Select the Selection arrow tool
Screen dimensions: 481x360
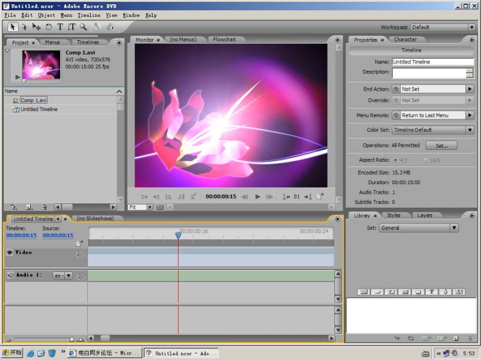pyautogui.click(x=13, y=26)
